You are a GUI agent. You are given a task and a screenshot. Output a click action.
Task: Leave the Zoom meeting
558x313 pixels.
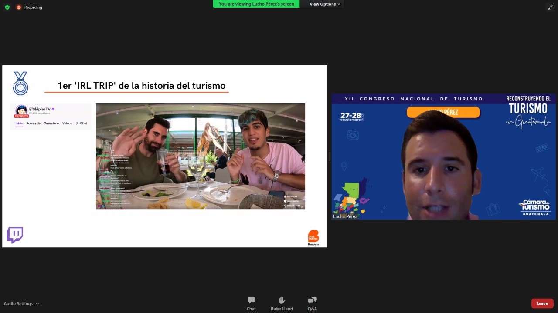[542, 303]
